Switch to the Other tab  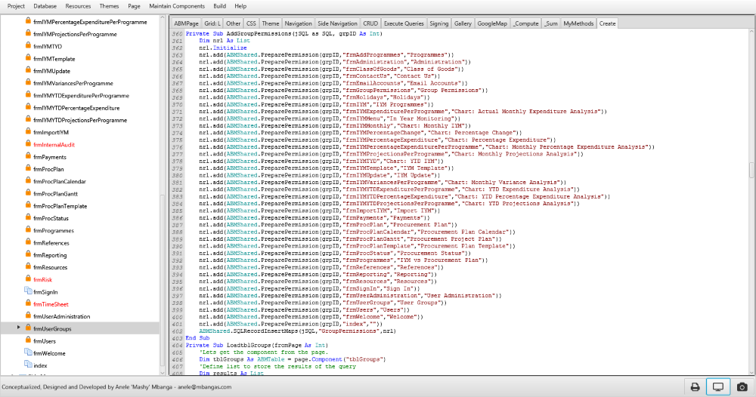pyautogui.click(x=234, y=23)
